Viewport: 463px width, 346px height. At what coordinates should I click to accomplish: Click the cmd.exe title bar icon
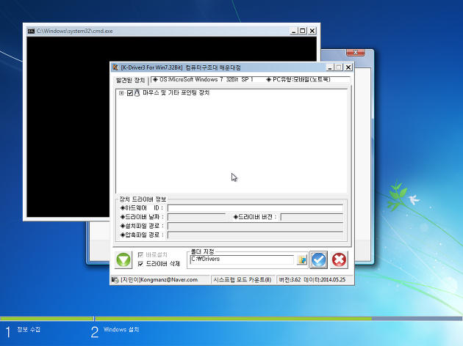pyautogui.click(x=31, y=31)
